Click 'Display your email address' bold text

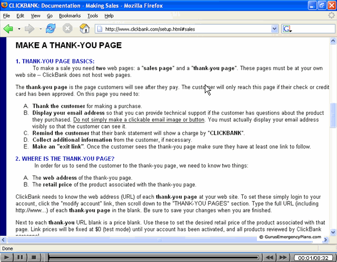[x=68, y=113]
